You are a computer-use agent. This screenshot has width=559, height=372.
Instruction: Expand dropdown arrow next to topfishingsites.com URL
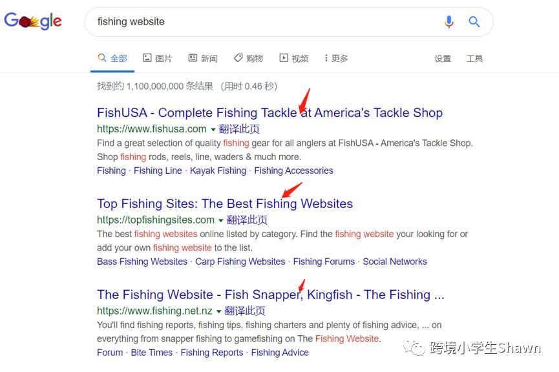point(220,221)
